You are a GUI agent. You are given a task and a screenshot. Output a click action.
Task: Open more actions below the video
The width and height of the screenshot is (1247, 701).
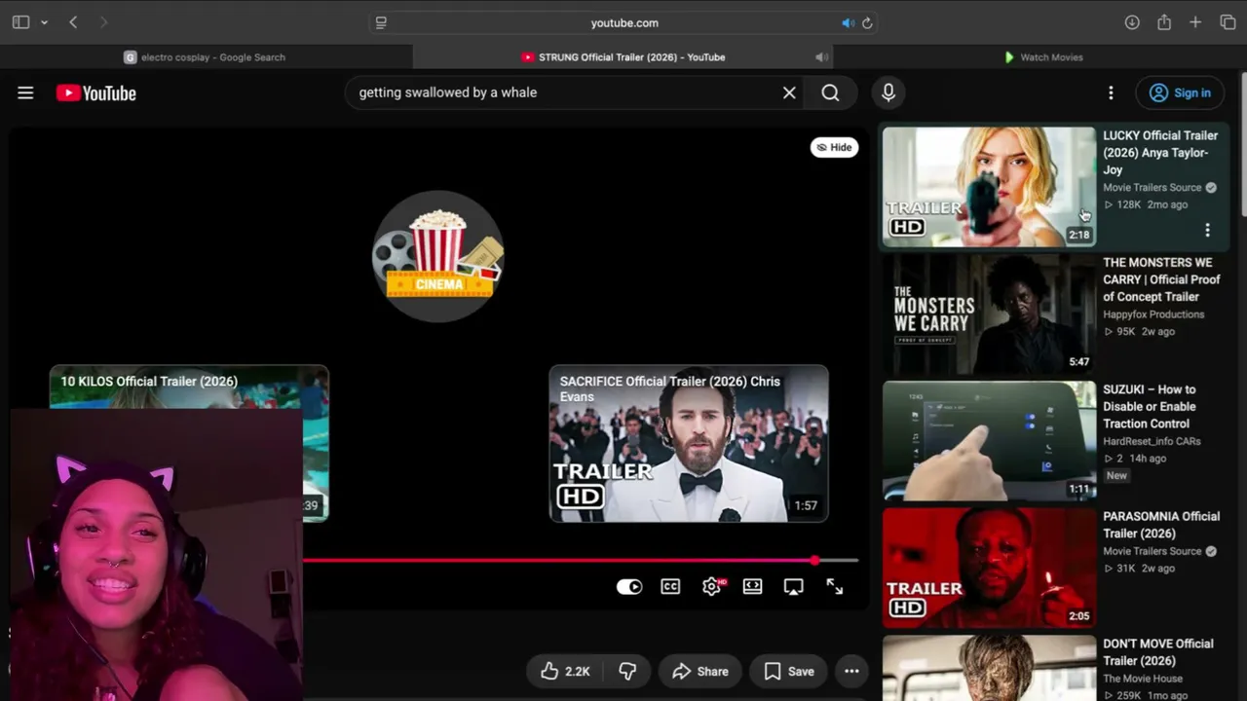click(x=851, y=671)
